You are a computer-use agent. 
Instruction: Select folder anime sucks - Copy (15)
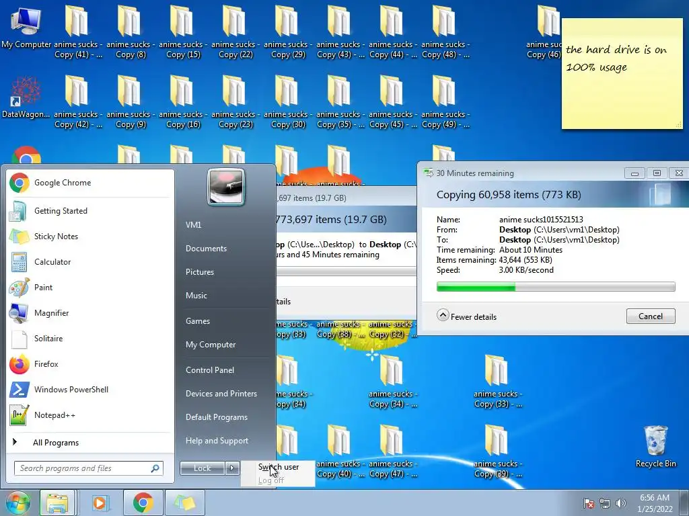pos(183,32)
